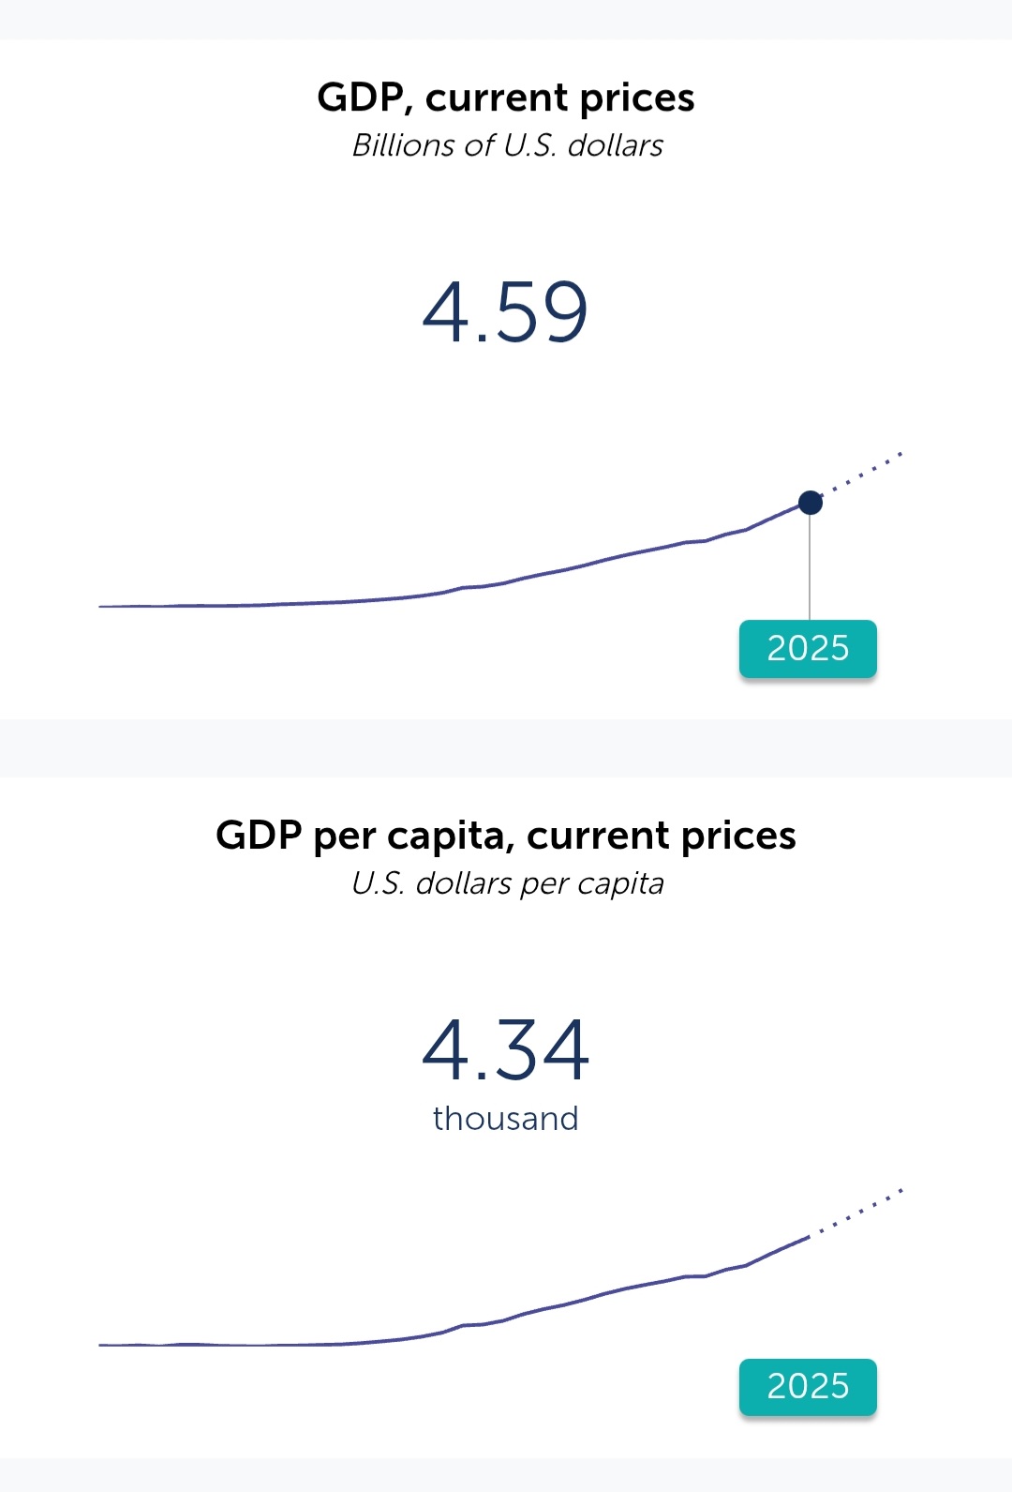1012x1492 pixels.
Task: Click the far end of GDP dotted forecast
Action: click(x=900, y=454)
